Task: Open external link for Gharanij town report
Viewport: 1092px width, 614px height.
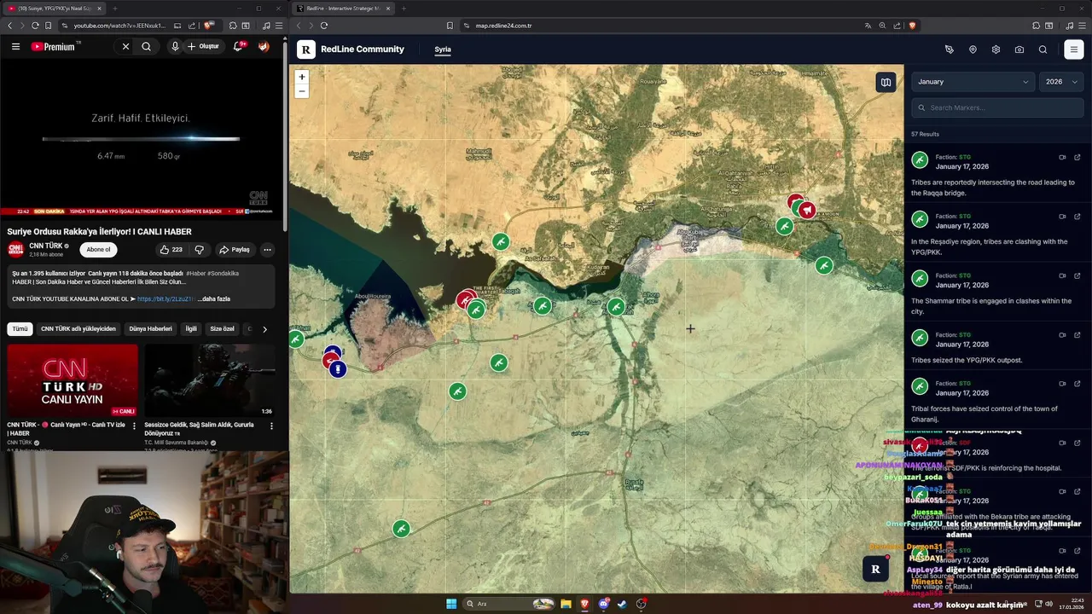Action: tap(1077, 383)
